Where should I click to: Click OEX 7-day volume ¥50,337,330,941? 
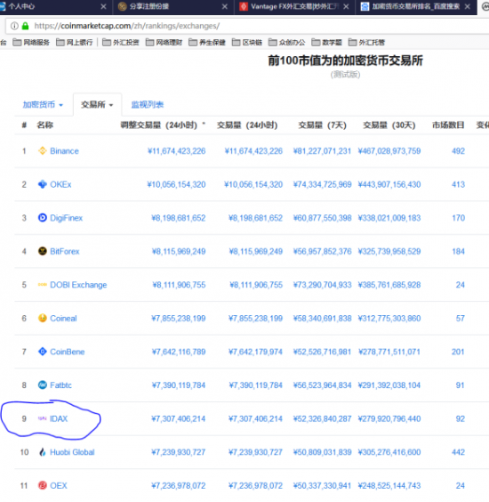point(323,486)
